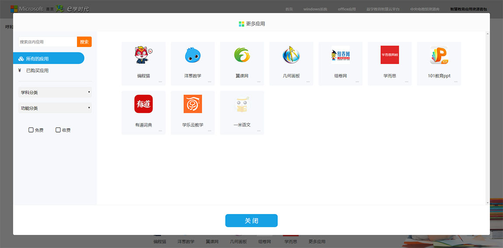Click the more dots on 编程猫 card
The height and width of the screenshot is (248, 503).
(160, 82)
